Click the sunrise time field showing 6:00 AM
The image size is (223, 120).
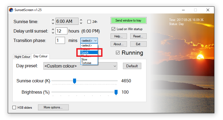click(x=67, y=21)
